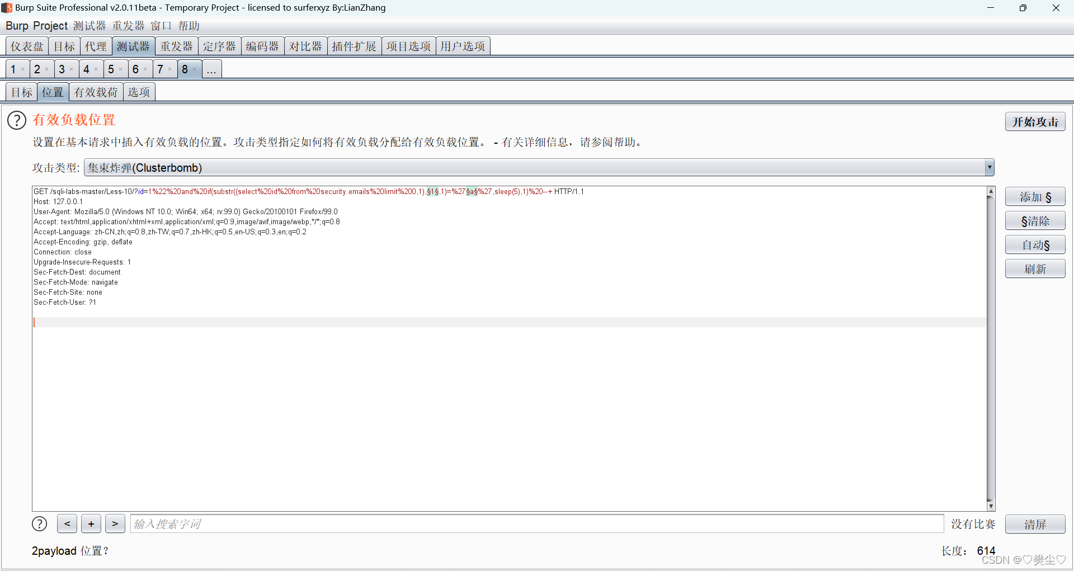Image resolution: width=1074 pixels, height=571 pixels.
Task: Switch to 仪表盘 tab
Action: pos(27,46)
